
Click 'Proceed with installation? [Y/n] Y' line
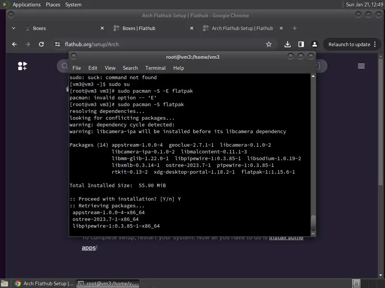point(125,199)
